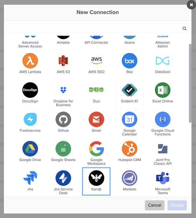The image size is (196, 218).
Task: Click the Airtable label
Action: pyautogui.click(x=63, y=42)
